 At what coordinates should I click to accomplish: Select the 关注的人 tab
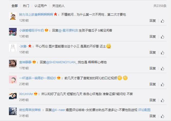tap(58, 6)
